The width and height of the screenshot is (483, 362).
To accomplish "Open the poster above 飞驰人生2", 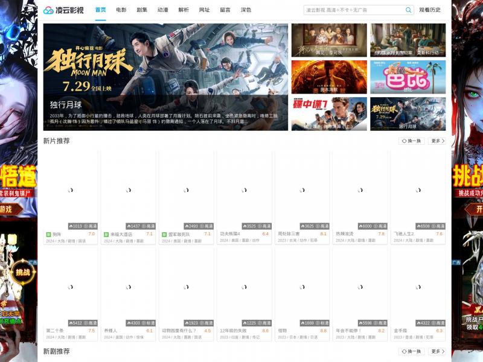I will (418, 190).
